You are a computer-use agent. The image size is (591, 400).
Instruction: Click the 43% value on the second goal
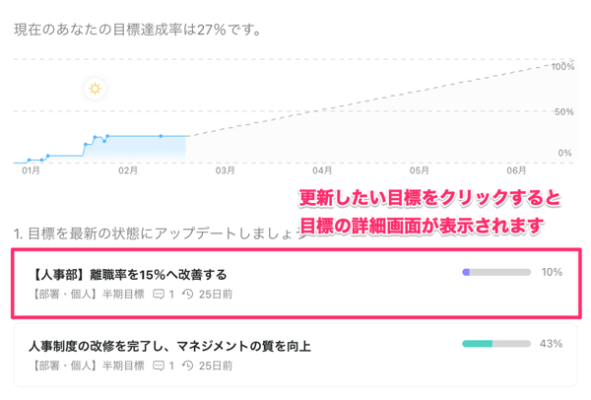pyautogui.click(x=552, y=344)
